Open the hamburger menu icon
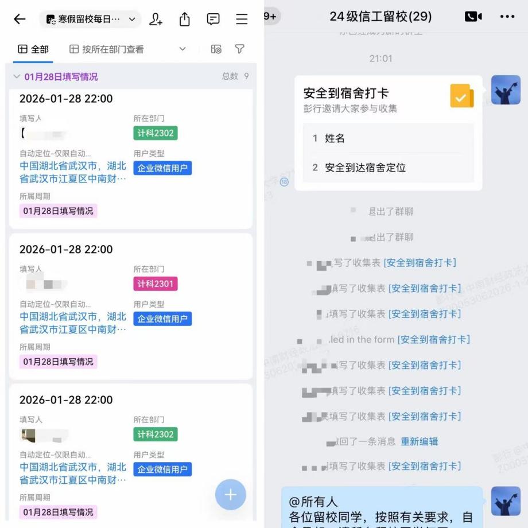The image size is (528, 528). (241, 18)
